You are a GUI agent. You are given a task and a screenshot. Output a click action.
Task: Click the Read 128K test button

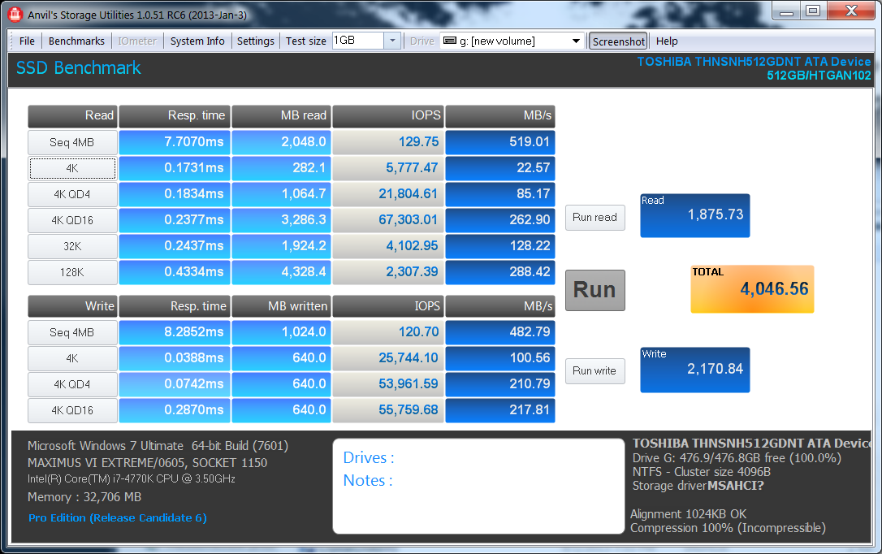tap(72, 271)
